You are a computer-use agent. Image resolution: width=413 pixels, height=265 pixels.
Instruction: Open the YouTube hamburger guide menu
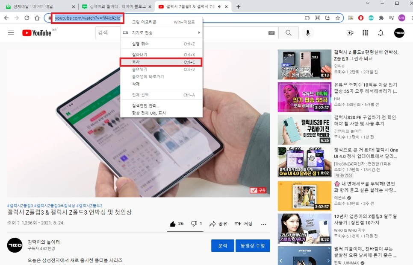tap(11, 33)
